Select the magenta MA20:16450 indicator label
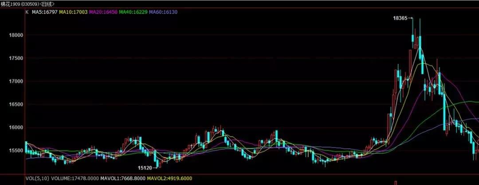 coord(103,12)
